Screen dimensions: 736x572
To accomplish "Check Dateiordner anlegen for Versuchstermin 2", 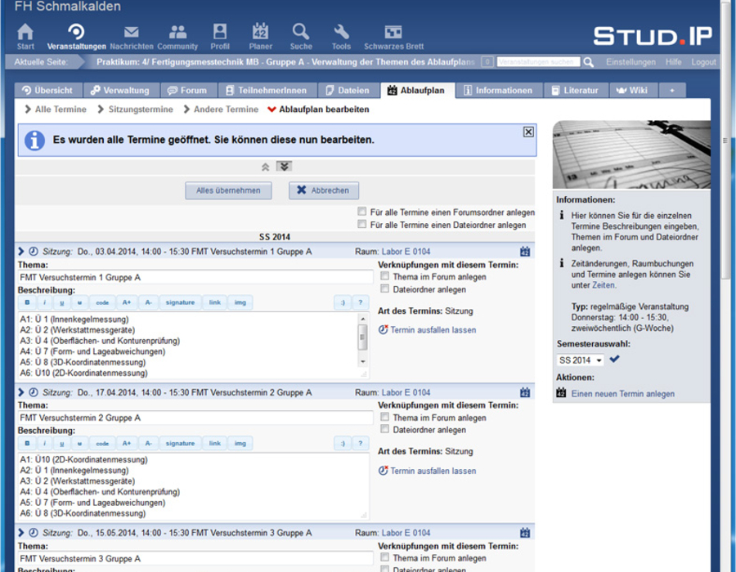I will point(385,428).
